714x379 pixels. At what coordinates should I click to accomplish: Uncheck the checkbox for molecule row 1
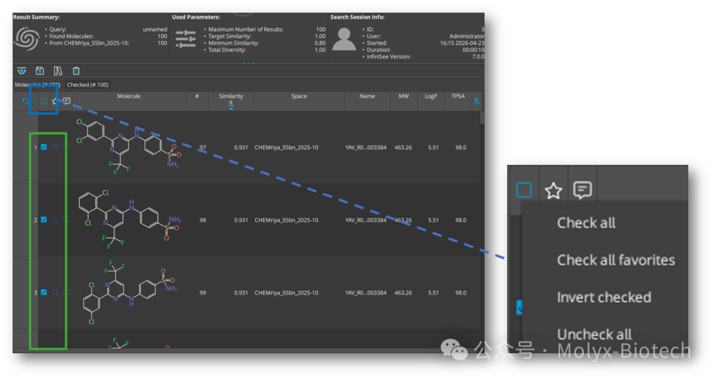coord(44,147)
